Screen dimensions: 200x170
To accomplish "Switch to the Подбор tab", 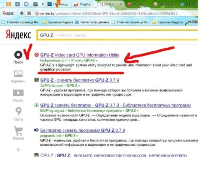I will click(84, 4).
